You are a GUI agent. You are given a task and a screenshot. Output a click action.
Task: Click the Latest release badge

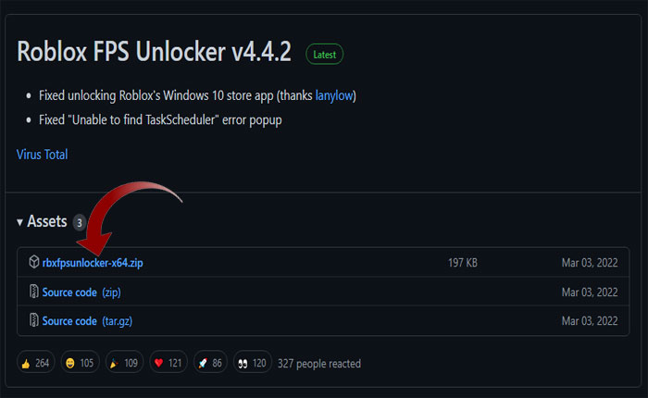tap(324, 55)
